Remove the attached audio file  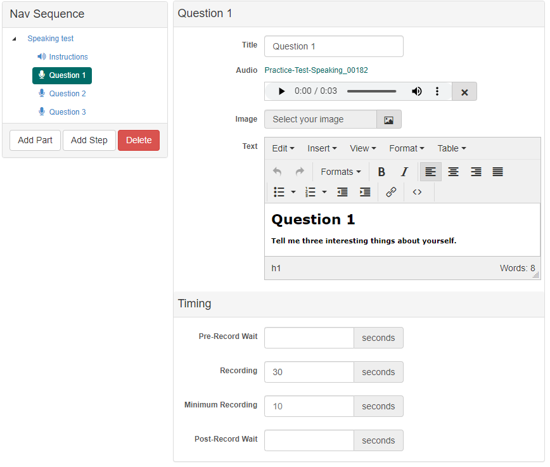pos(464,92)
